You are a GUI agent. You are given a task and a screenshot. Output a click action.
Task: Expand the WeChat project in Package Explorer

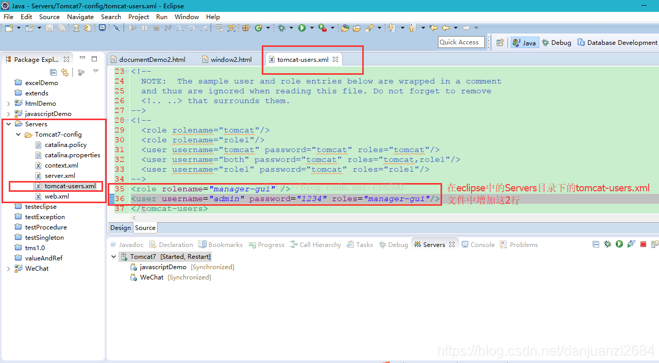[x=9, y=268]
